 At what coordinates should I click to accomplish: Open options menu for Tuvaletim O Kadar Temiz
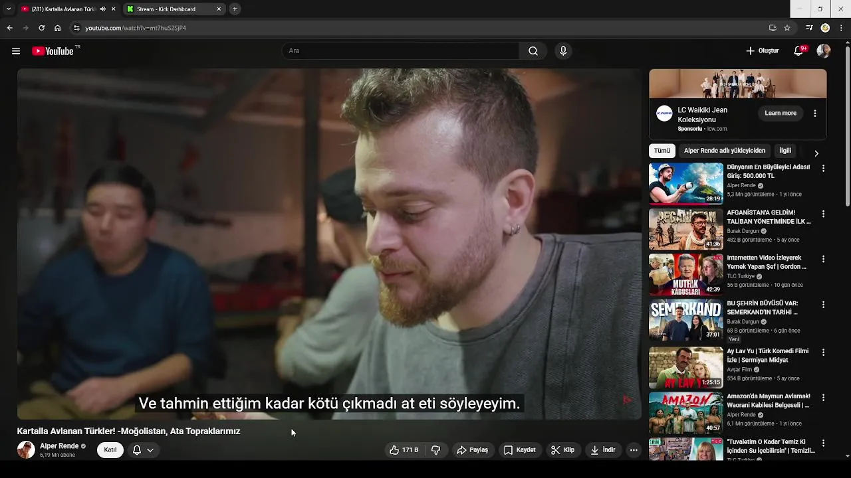pos(823,443)
